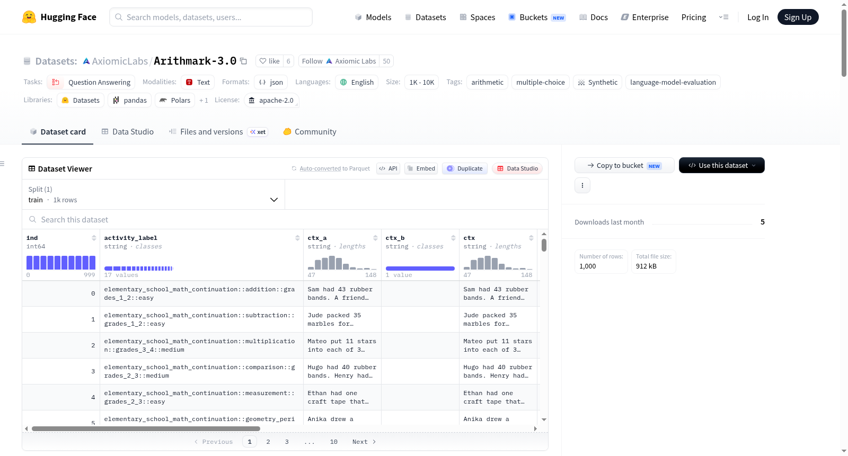Open the Files and versions tab
The image size is (848, 456).
click(218, 132)
